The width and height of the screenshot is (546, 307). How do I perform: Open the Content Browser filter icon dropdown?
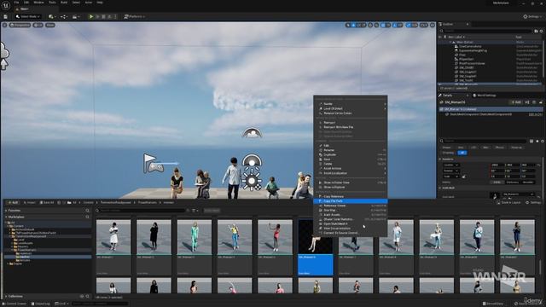[x=195, y=211]
